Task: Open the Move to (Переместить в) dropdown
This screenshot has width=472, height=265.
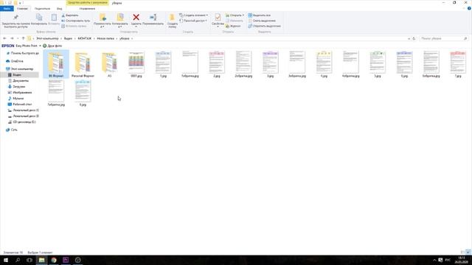Action: click(103, 21)
